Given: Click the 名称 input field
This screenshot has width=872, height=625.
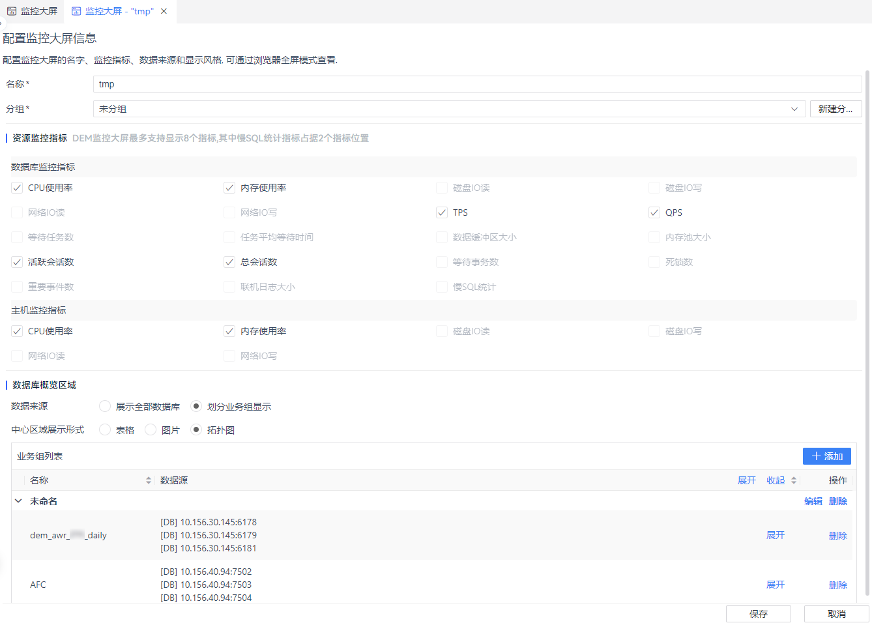Looking at the screenshot, I should (478, 84).
